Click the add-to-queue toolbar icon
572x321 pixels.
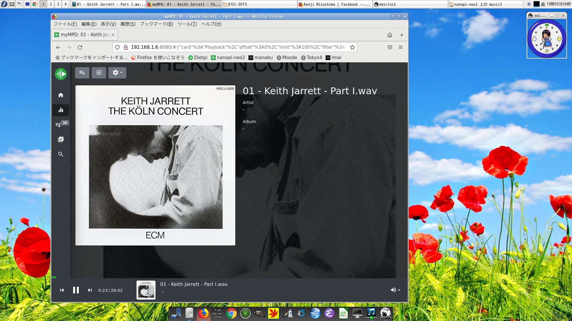coord(82,73)
